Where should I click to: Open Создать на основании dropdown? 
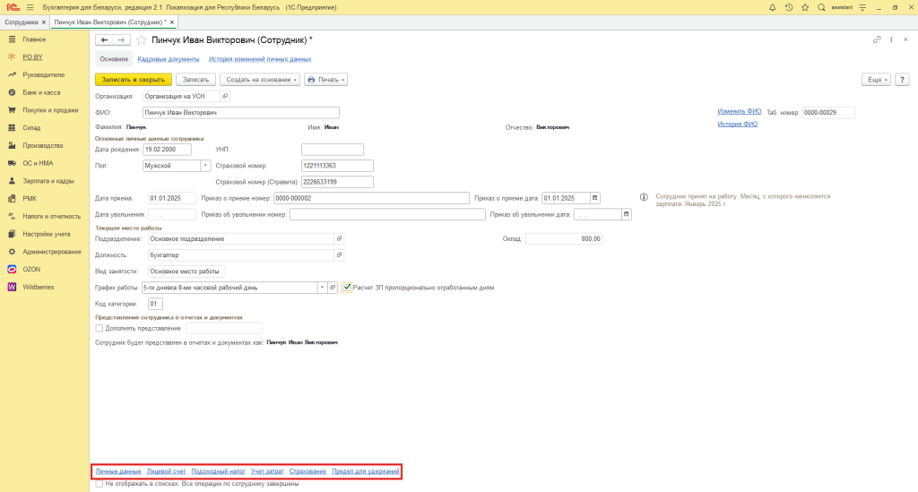260,80
